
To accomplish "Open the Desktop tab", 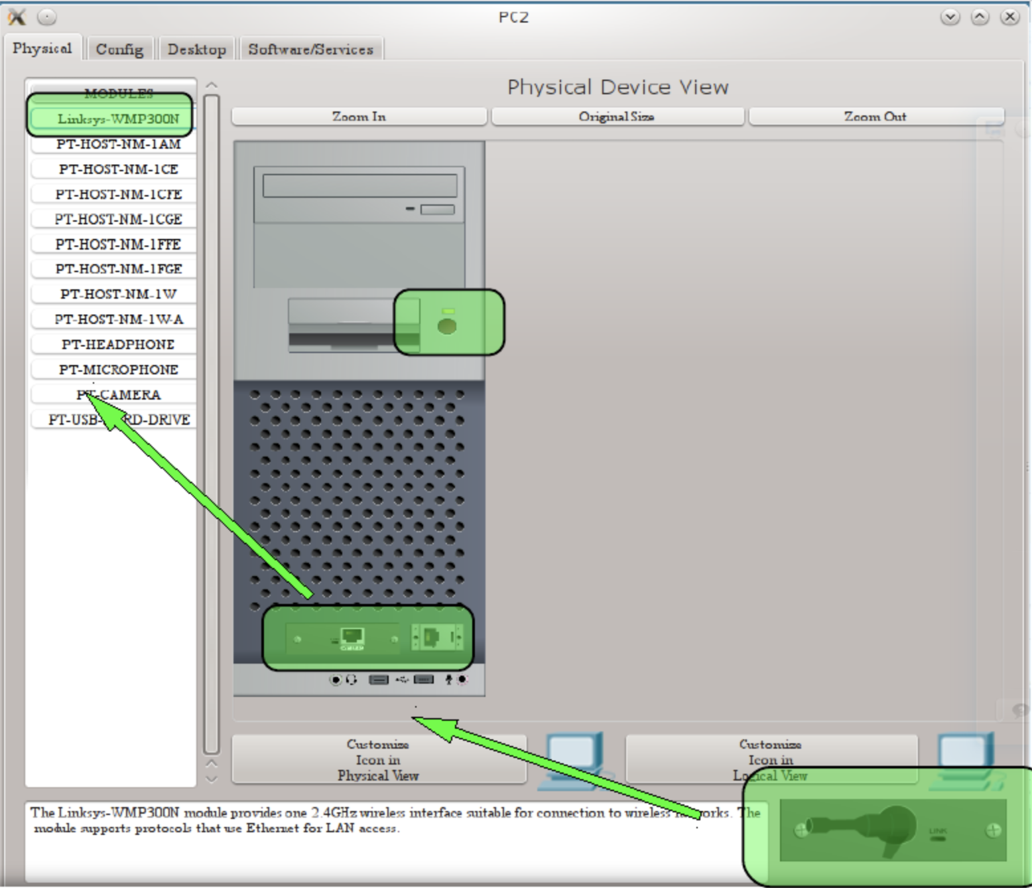I will pyautogui.click(x=196, y=49).
